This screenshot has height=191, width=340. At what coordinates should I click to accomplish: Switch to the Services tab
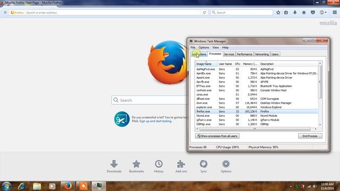[229, 54]
